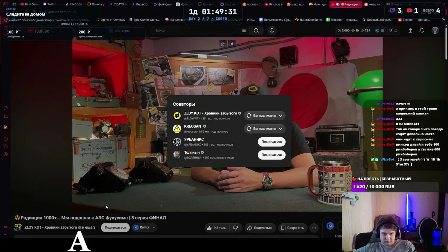Click the Толяныч channel name in Соавторы
Image resolution: width=448 pixels, height=252 pixels.
[192, 153]
